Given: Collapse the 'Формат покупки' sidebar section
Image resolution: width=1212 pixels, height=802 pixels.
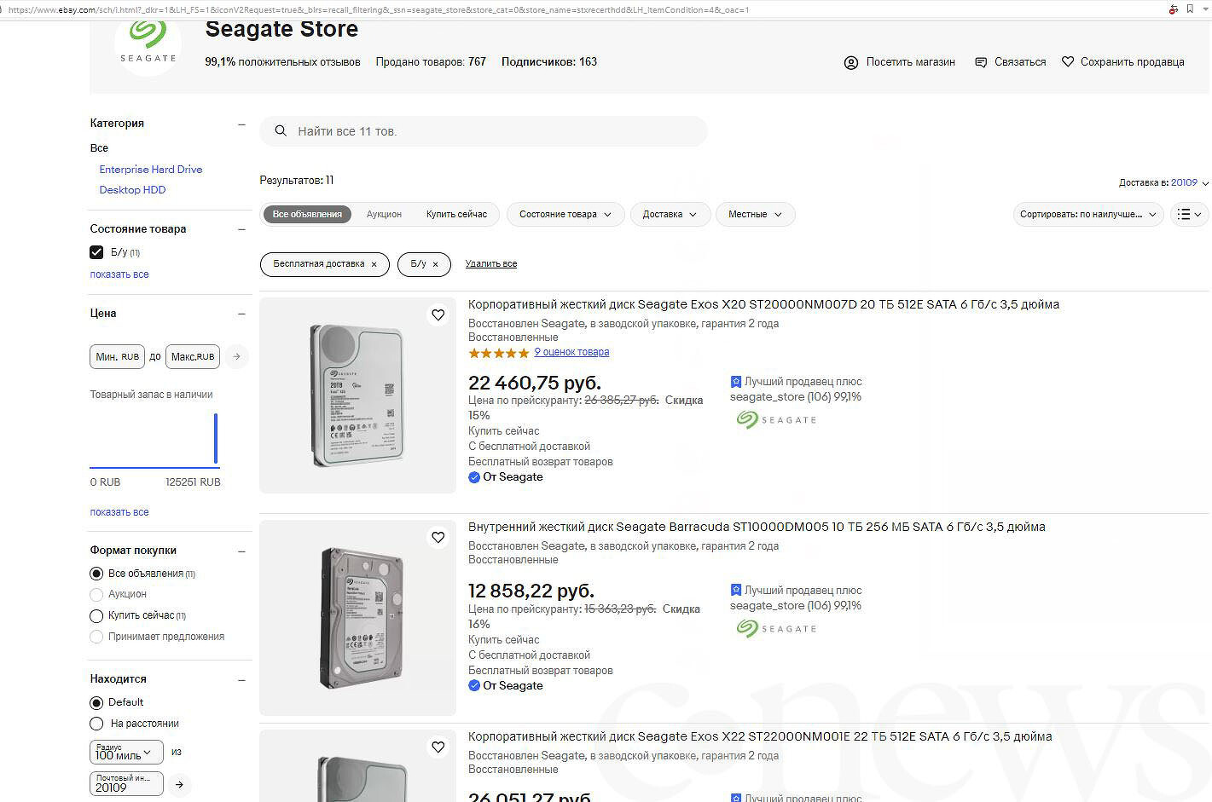Looking at the screenshot, I should [x=242, y=551].
